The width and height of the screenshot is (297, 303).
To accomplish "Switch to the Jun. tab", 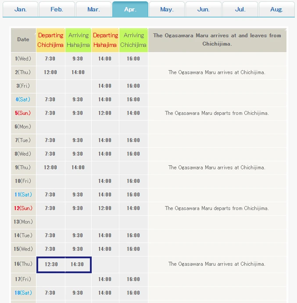I will click(204, 9).
